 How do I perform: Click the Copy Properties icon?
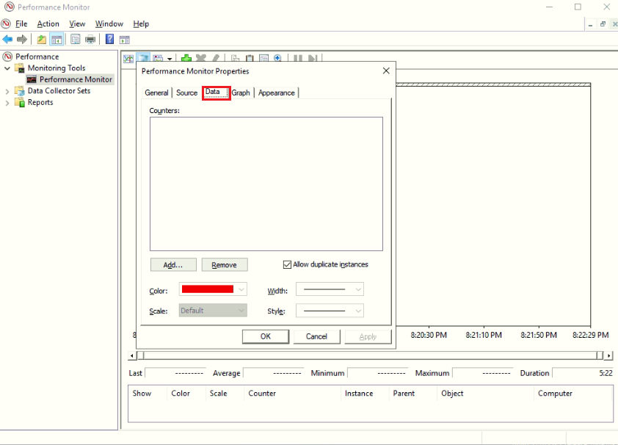(236, 58)
